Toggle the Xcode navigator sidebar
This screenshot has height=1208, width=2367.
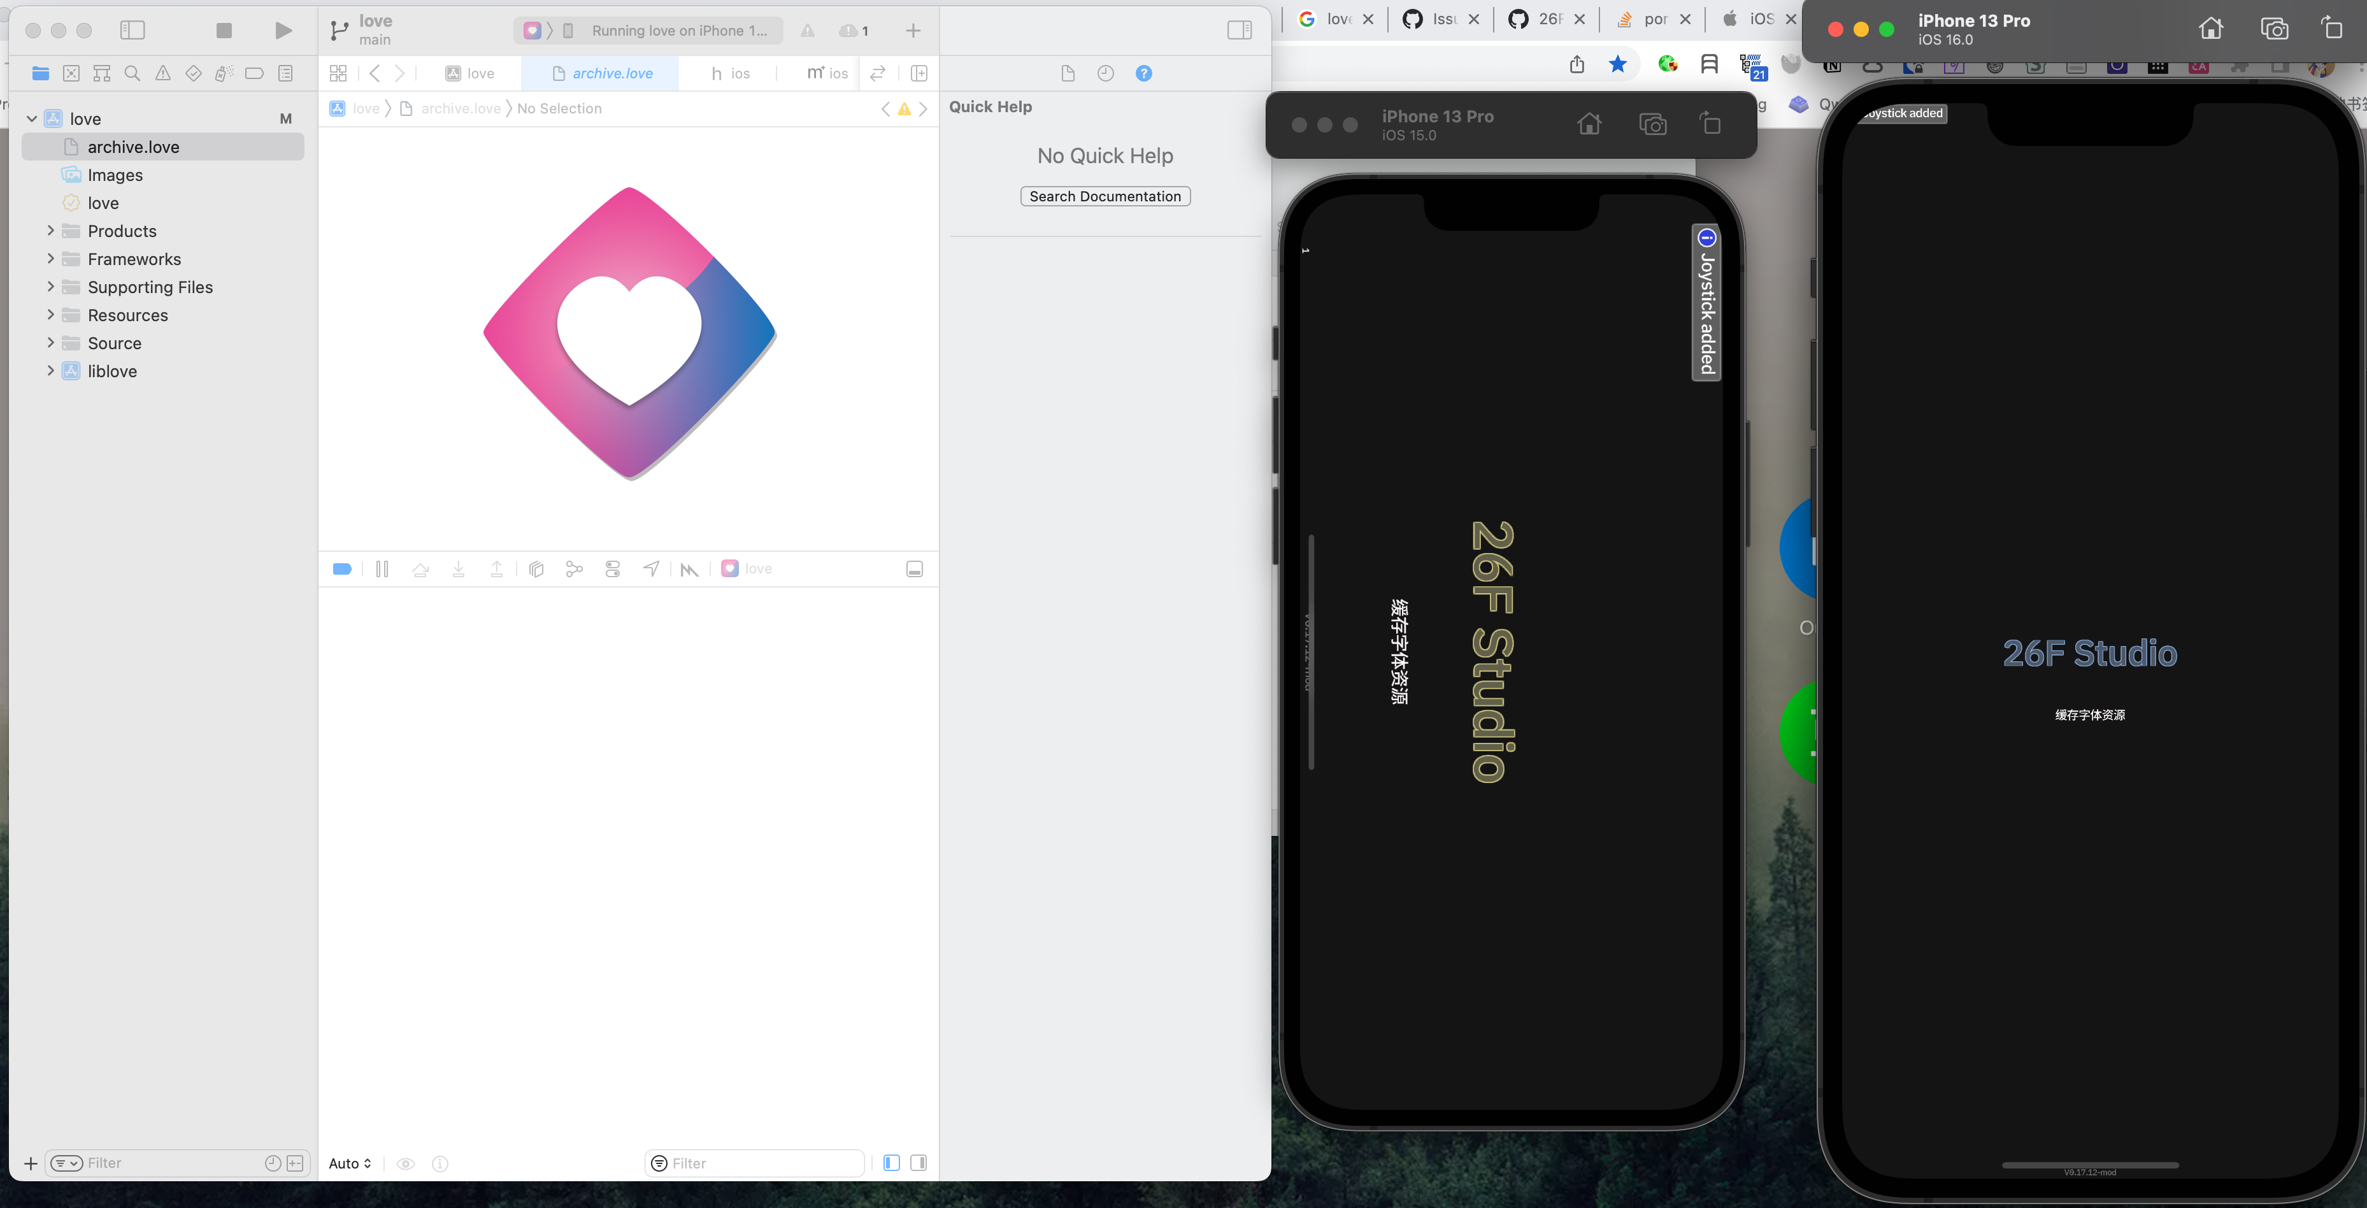pyautogui.click(x=132, y=29)
